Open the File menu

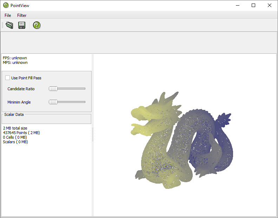[8, 15]
